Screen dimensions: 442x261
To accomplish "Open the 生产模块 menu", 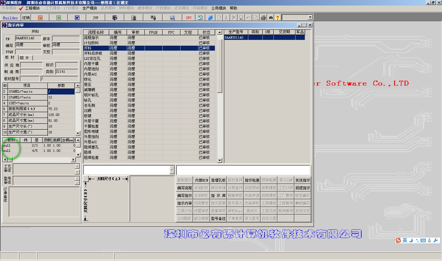I will (90, 8).
